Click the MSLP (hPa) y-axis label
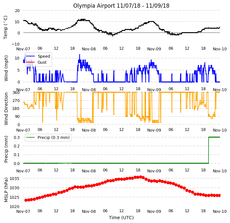The height and width of the screenshot is (223, 230). pos(6,190)
